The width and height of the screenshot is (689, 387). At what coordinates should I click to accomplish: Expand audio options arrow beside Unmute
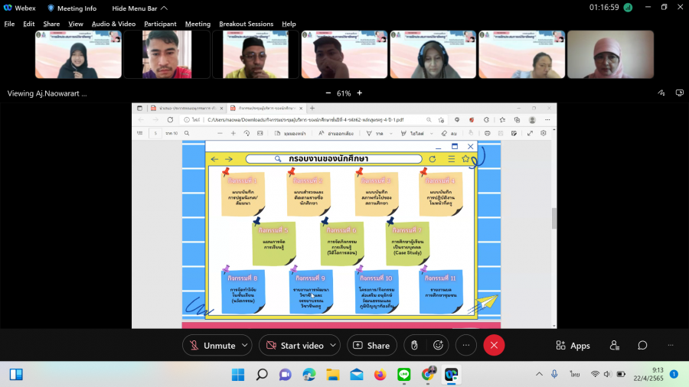point(244,346)
